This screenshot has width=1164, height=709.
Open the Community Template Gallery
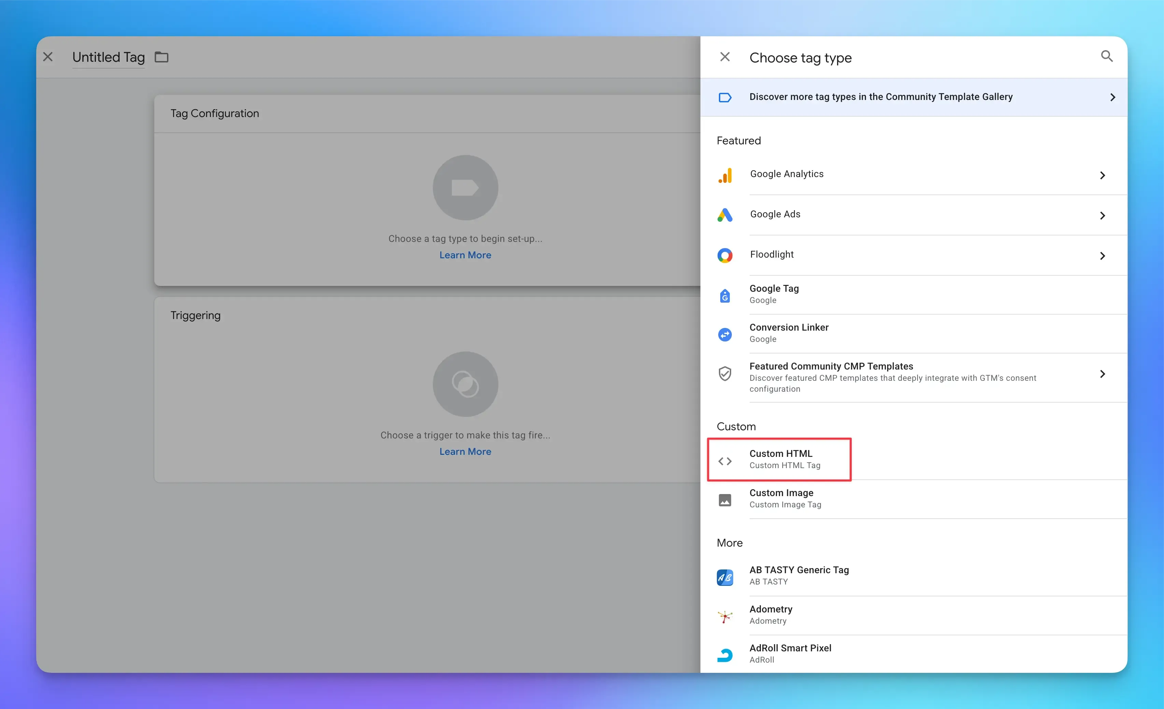(x=881, y=97)
